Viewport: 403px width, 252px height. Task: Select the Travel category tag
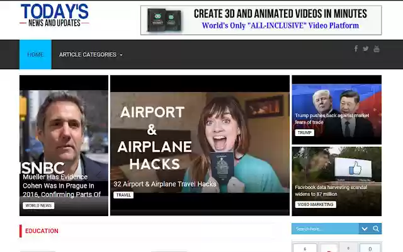coord(123,195)
